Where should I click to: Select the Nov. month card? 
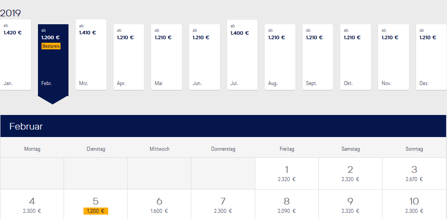pos(394,57)
